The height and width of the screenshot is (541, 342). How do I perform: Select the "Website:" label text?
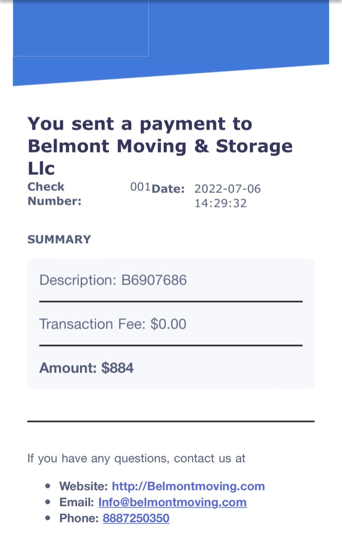pyautogui.click(x=83, y=486)
